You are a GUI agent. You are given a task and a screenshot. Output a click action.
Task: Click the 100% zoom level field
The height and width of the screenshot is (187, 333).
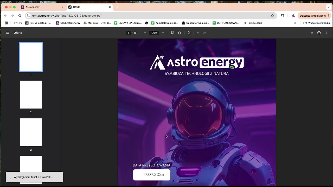pos(154,33)
